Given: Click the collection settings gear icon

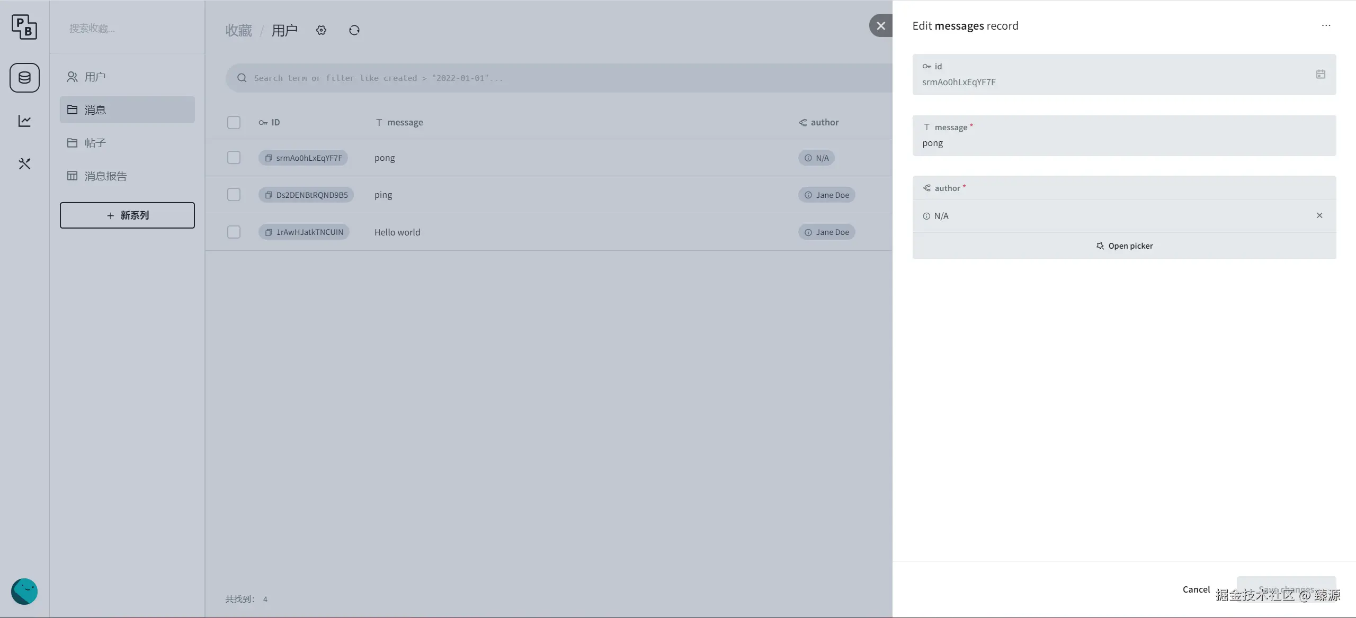Looking at the screenshot, I should [321, 30].
